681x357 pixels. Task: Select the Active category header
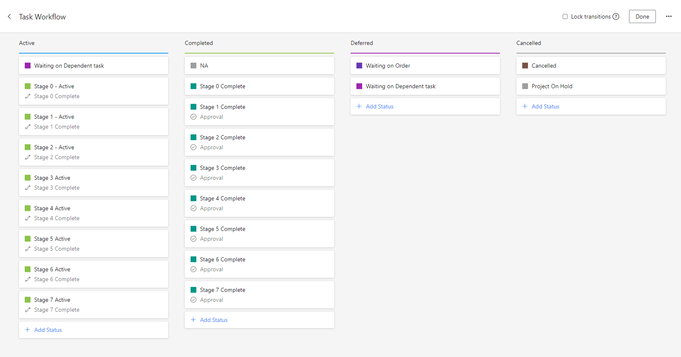point(27,43)
